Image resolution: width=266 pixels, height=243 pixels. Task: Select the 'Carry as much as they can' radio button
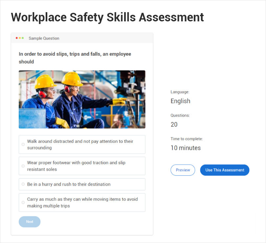click(23, 203)
